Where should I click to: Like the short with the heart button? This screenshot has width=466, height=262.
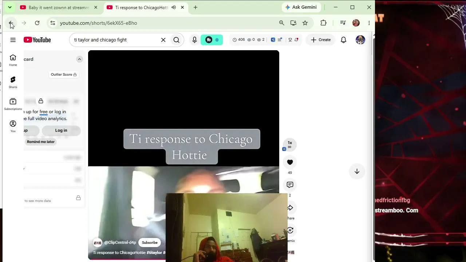pos(290,162)
